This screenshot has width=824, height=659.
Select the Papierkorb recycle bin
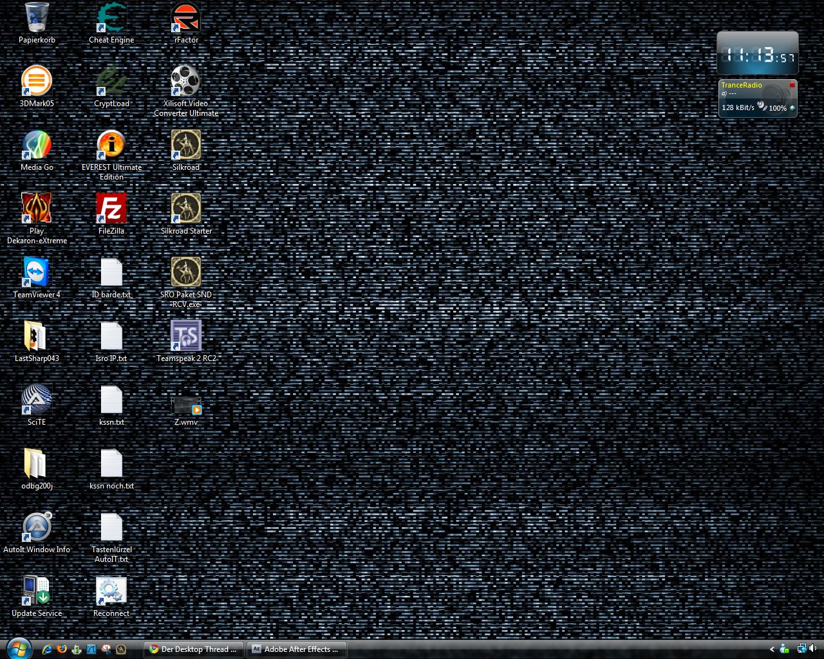37,18
